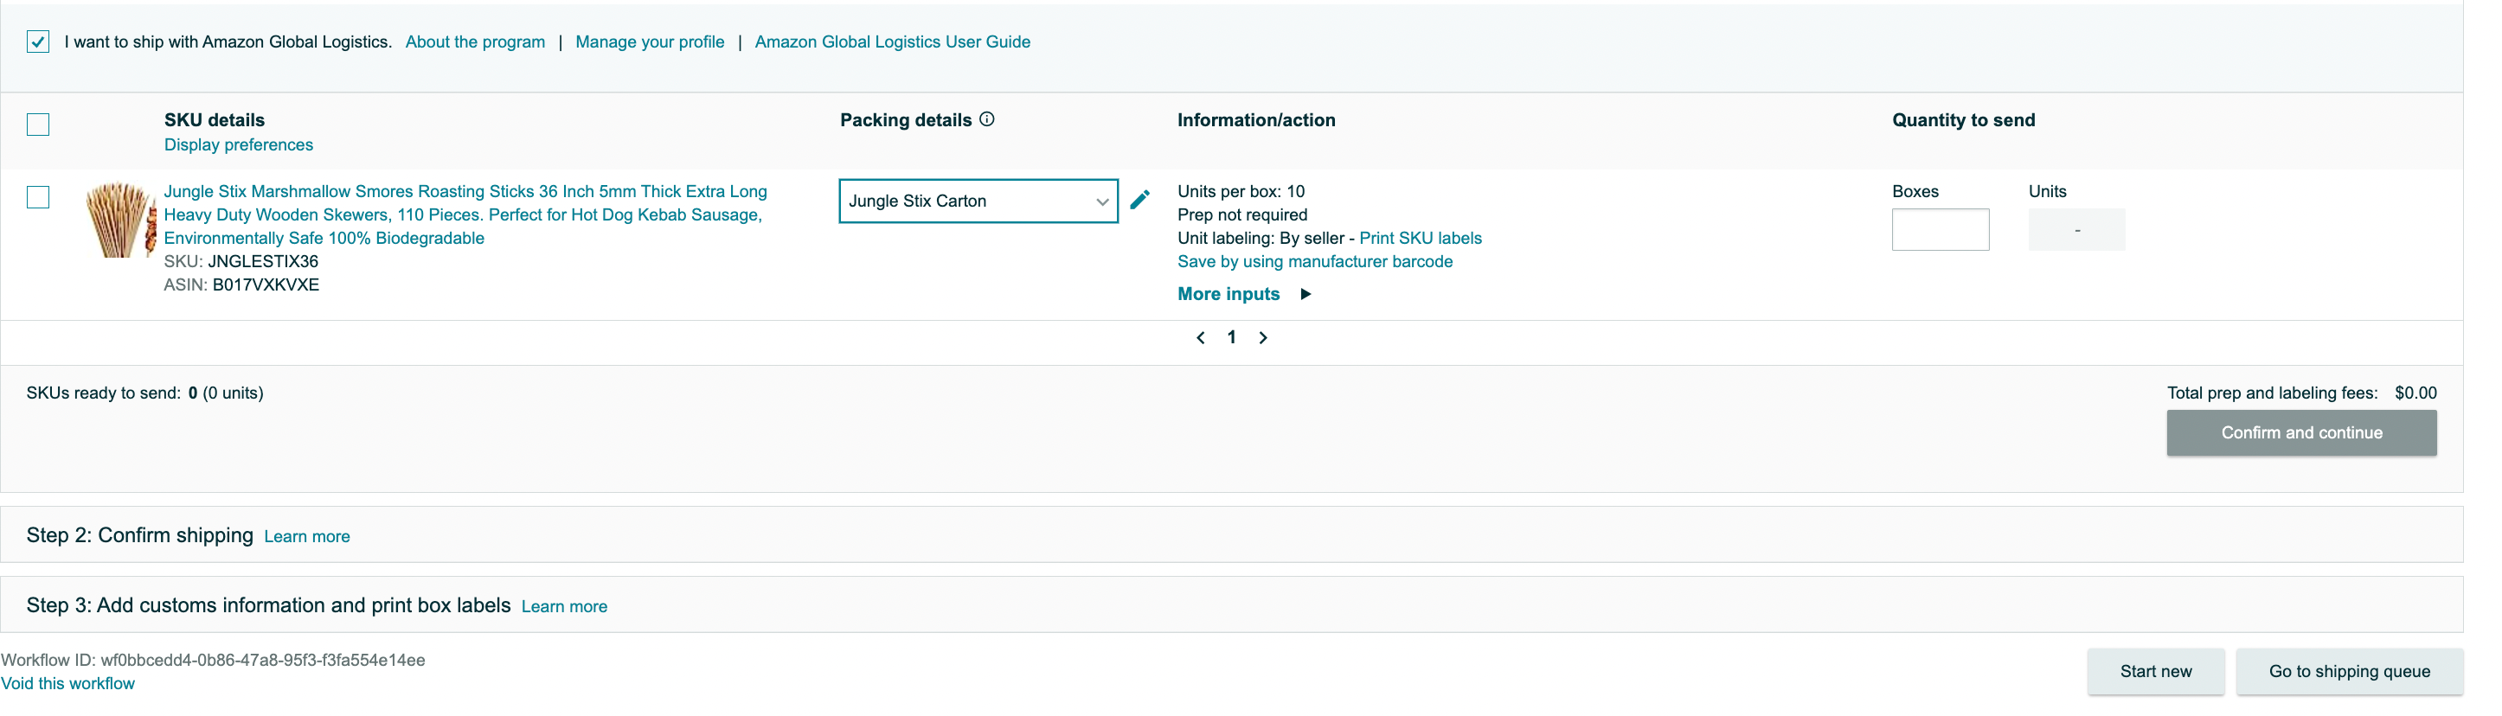The image size is (2502, 716).
Task: Click the Units display field
Action: [2076, 230]
